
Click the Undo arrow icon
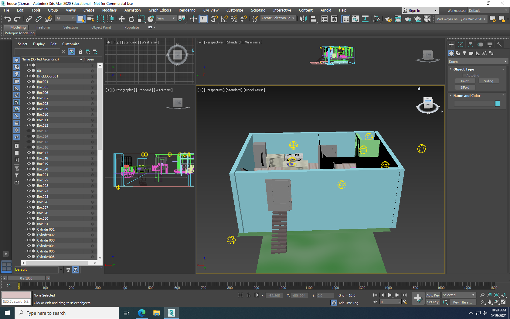8,19
